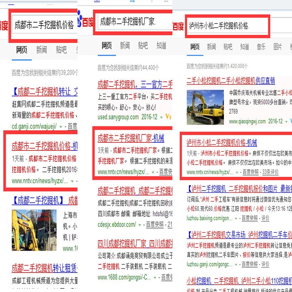This screenshot has width=292, height=292.
Task: Expand the arrow after cdesjx.ebdoor.com/
Action: 140,225
